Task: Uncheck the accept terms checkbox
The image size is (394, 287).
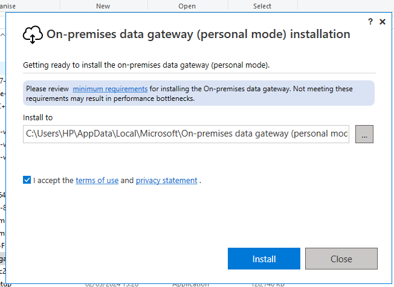Action: coord(27,180)
